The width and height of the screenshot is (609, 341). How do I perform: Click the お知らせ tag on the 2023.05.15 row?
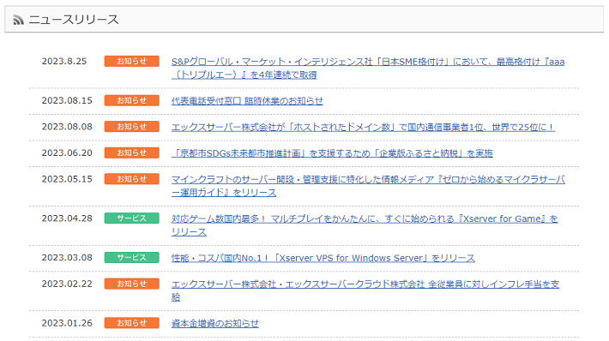(x=132, y=179)
